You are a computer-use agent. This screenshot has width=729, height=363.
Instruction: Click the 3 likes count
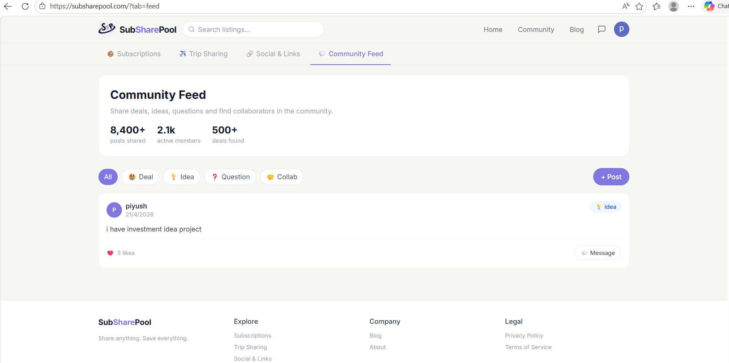(x=126, y=253)
